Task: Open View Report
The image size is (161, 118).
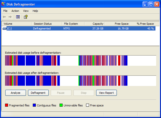Action: 106,93
